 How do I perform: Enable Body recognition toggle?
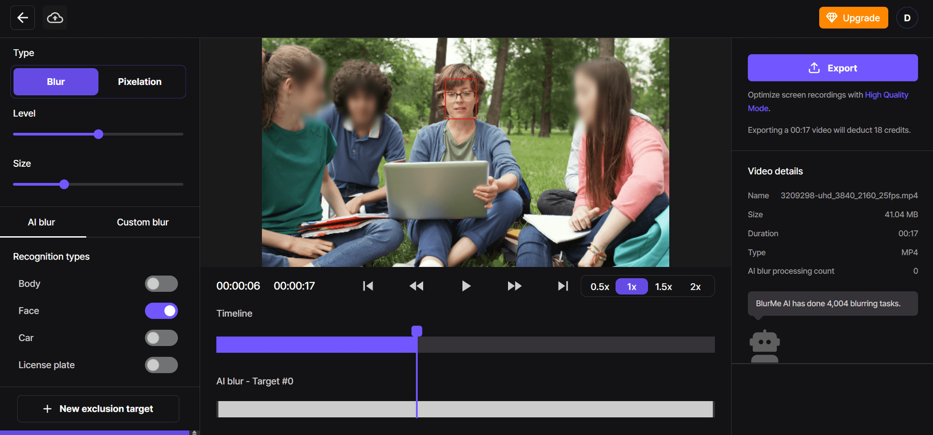[x=161, y=284]
